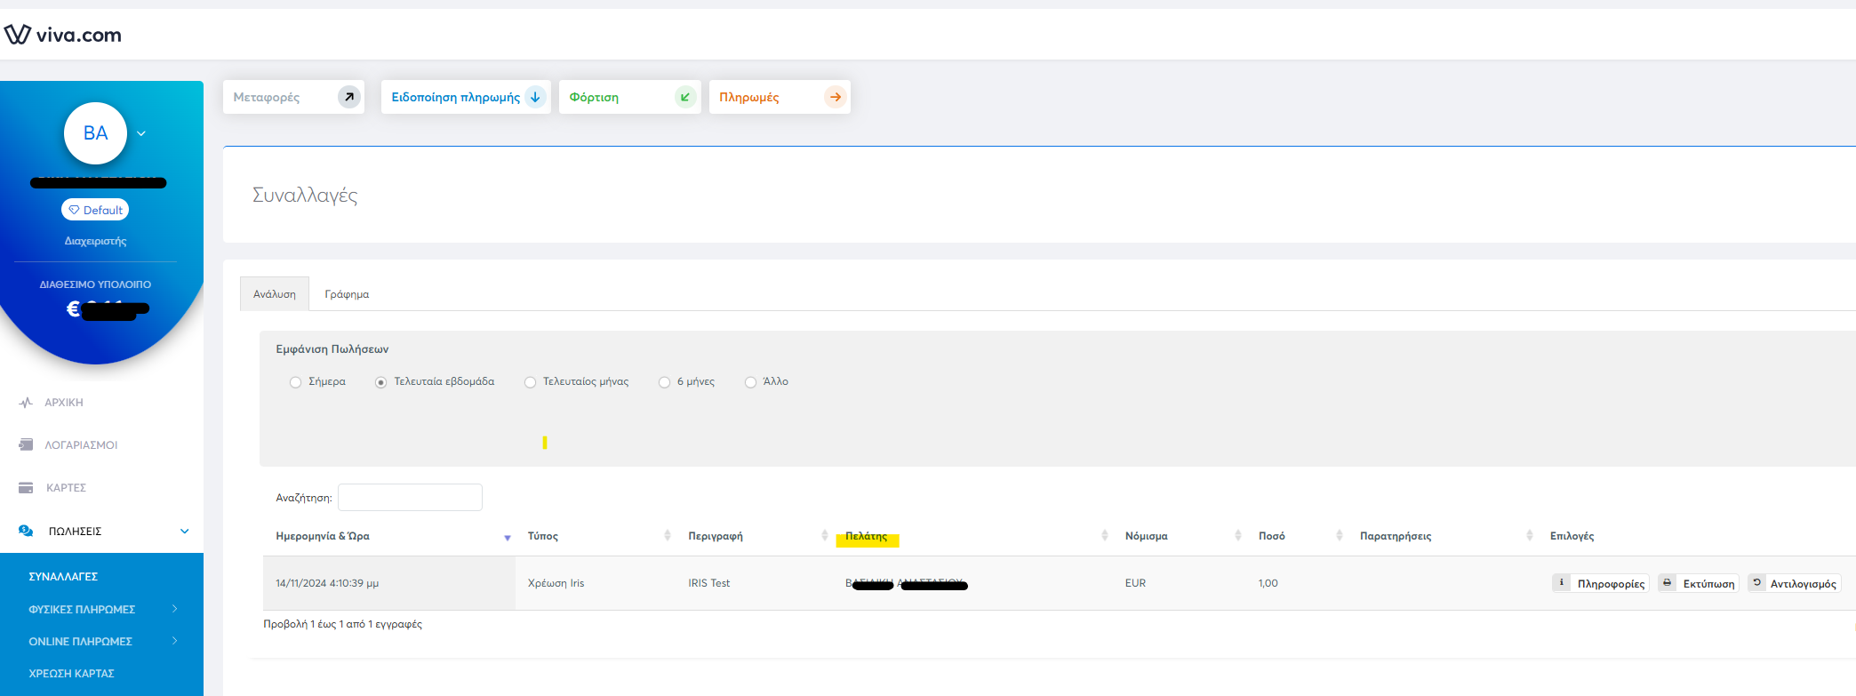Click the ΑΡΧΙΚΗ pulse icon
This screenshot has height=696, width=1856.
coord(26,403)
